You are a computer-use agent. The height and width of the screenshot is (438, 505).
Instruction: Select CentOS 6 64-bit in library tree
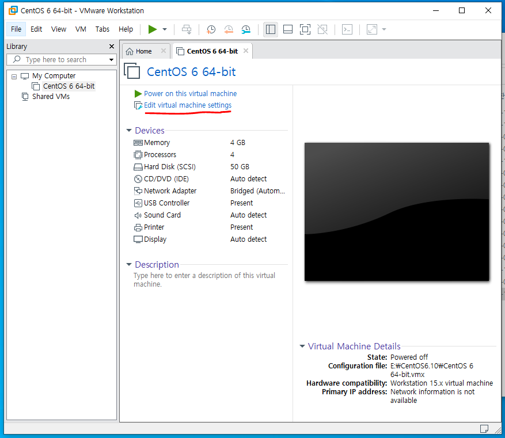tap(69, 86)
